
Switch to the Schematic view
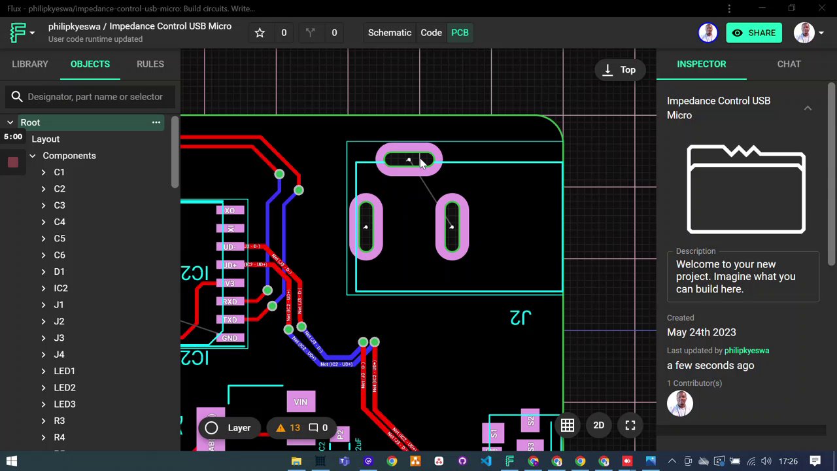point(389,33)
